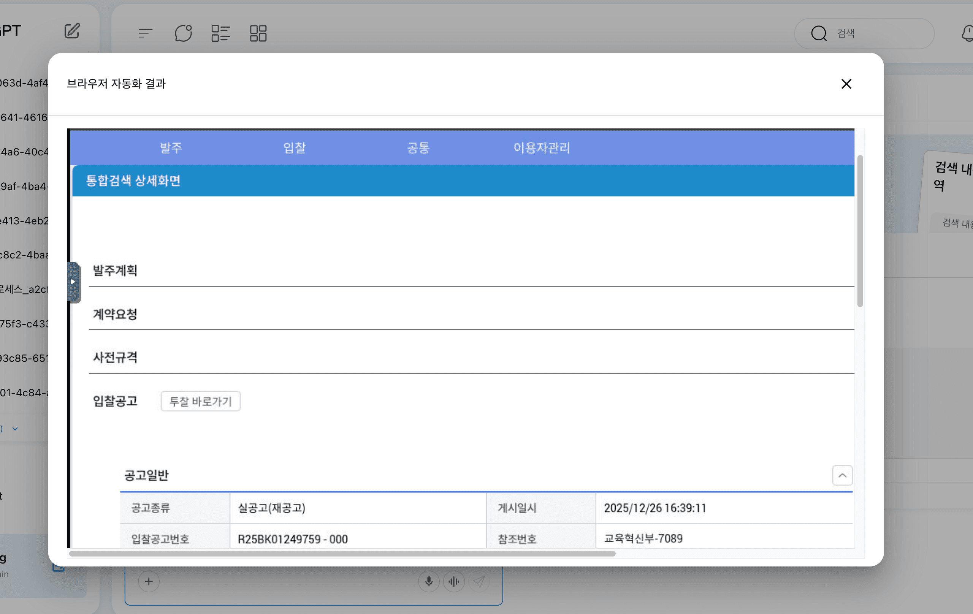Click the sort lines icon in toolbar

coord(145,33)
